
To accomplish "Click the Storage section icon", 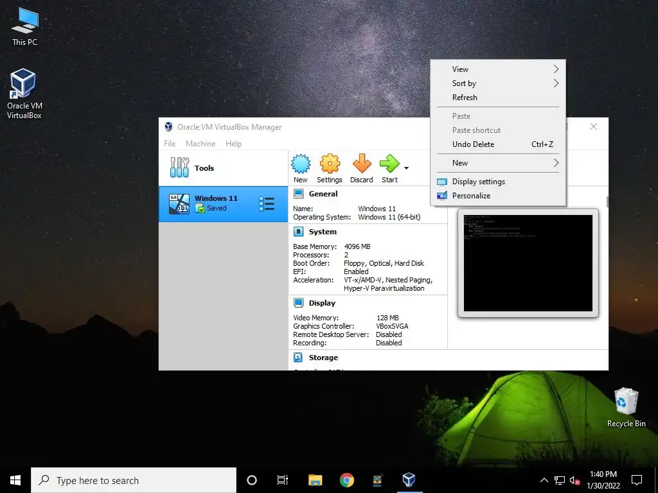I will pos(298,357).
